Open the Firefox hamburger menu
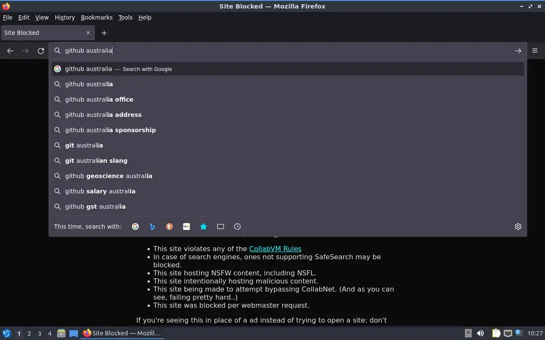The width and height of the screenshot is (545, 340). click(x=535, y=51)
